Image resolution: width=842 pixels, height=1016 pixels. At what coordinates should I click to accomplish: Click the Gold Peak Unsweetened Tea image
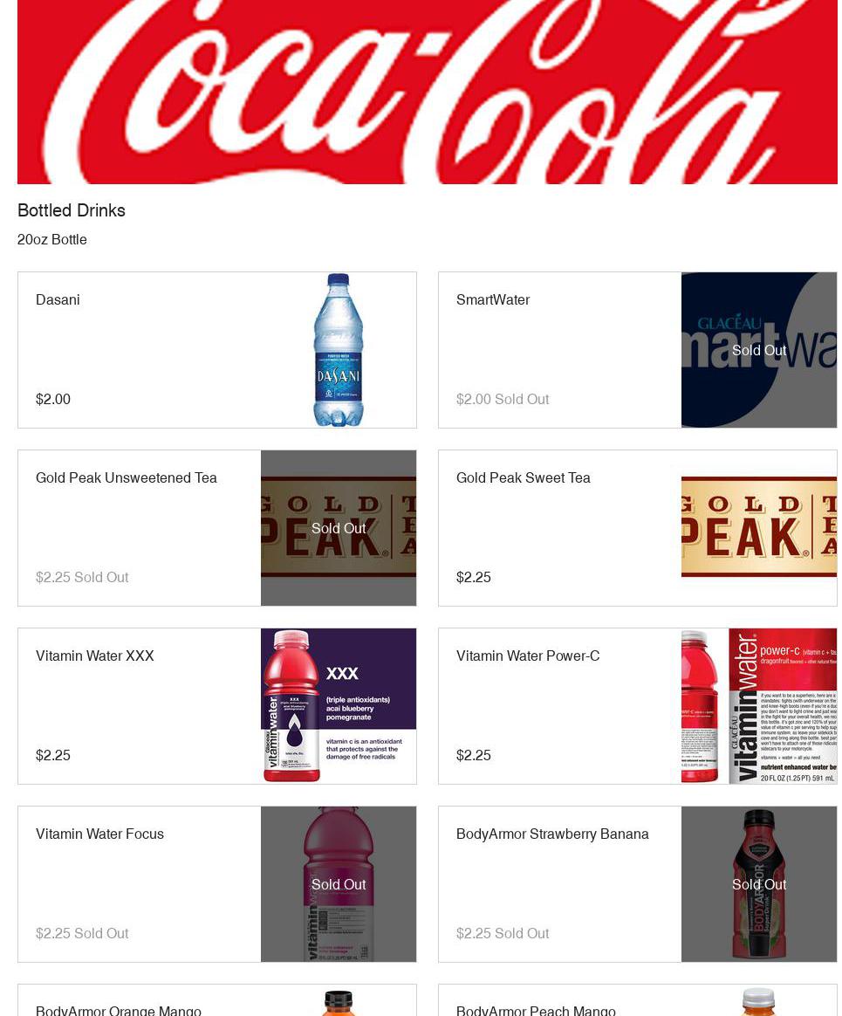point(338,528)
